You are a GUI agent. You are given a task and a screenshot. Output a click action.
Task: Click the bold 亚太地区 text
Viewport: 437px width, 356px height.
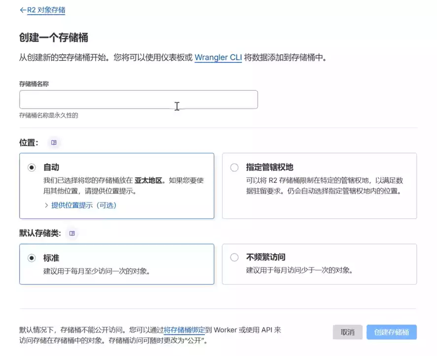click(x=148, y=180)
